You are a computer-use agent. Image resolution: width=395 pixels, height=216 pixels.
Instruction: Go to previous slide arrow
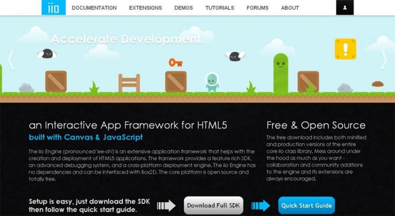coord(11,60)
